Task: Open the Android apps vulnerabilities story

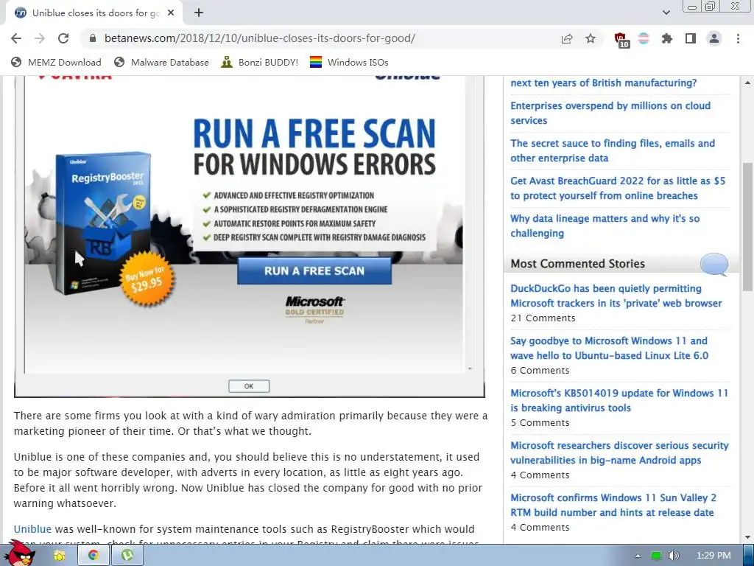Action: [x=619, y=453]
